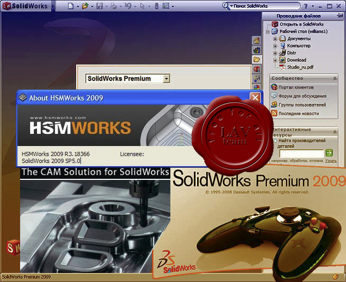This screenshot has width=346, height=282.
Task: Click the Поиск SolidWorks search field
Action: [x=266, y=6]
